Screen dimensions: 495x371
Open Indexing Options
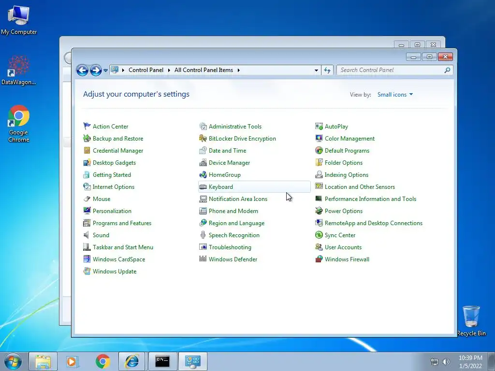click(346, 175)
